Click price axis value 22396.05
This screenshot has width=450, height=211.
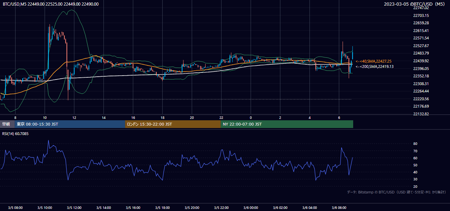421,69
